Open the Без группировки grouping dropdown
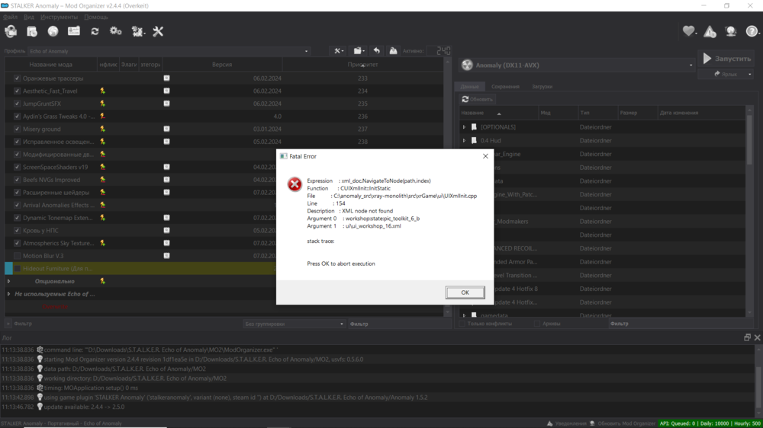Screen dimensions: 763x428 [295, 324]
